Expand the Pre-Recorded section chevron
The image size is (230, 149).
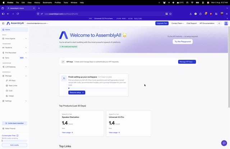pyautogui.click(x=26, y=53)
